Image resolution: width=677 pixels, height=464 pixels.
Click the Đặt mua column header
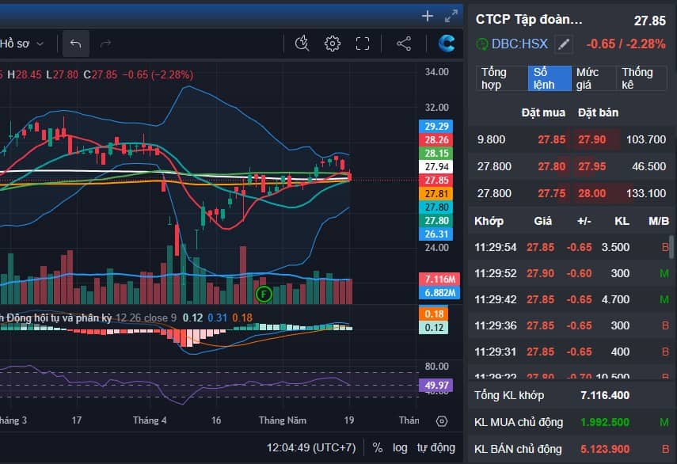pyautogui.click(x=543, y=112)
